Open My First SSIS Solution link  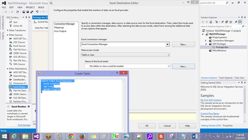211,100
